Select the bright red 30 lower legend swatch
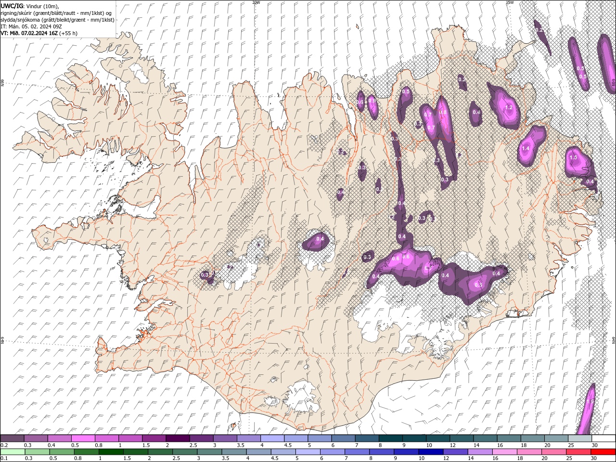Screen dimensions: 616x462 pyautogui.click(x=603, y=452)
